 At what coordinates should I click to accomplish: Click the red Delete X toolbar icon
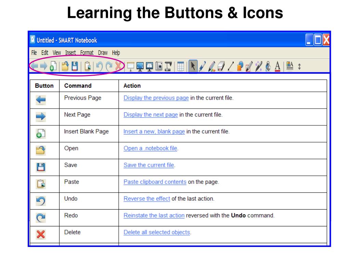pos(119,66)
